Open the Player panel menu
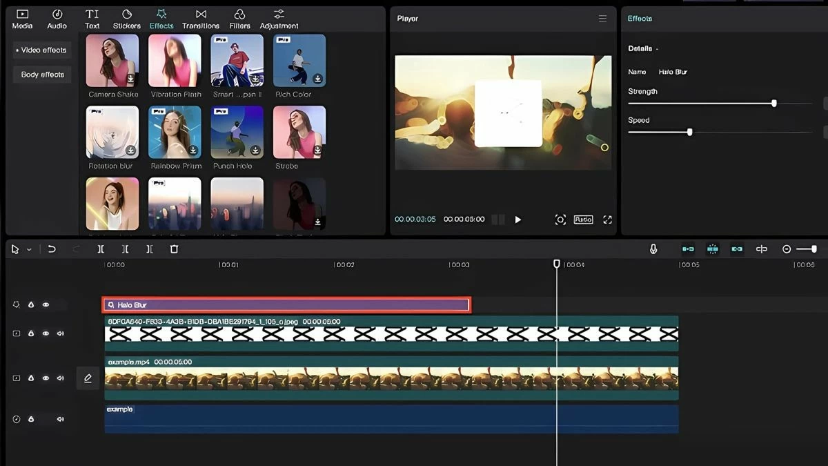This screenshot has height=466, width=828. click(602, 19)
